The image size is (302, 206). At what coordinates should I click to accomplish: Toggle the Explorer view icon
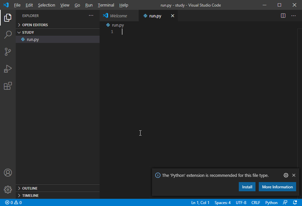pos(8,18)
